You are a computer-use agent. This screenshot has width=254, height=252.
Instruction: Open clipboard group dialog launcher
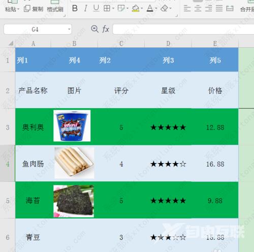point(65,16)
